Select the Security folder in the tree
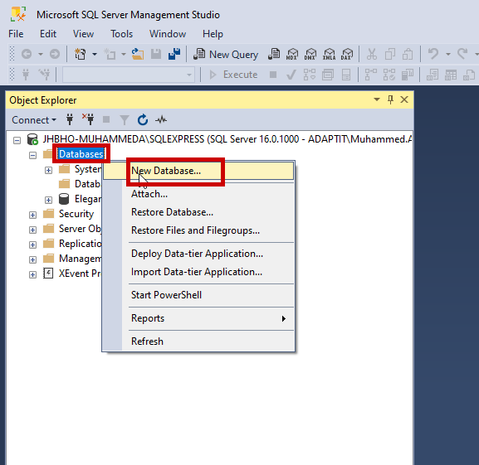This screenshot has height=465, width=479. (x=76, y=214)
